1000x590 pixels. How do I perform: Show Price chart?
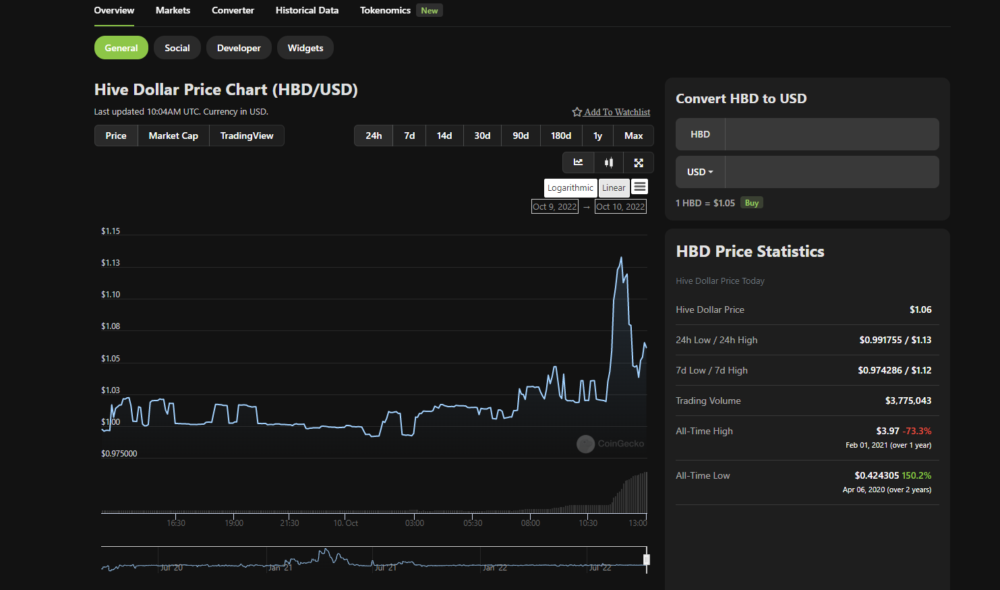point(116,136)
